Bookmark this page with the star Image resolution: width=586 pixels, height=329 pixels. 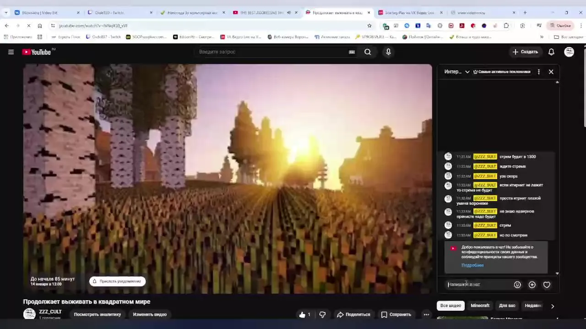tap(369, 26)
